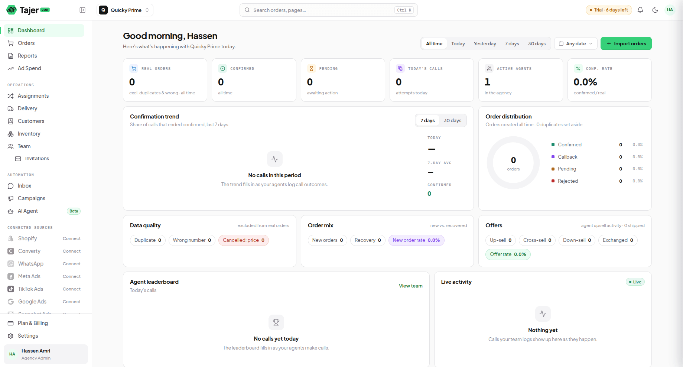Focus the Search orders, pages field
This screenshot has width=683, height=367.
[329, 10]
